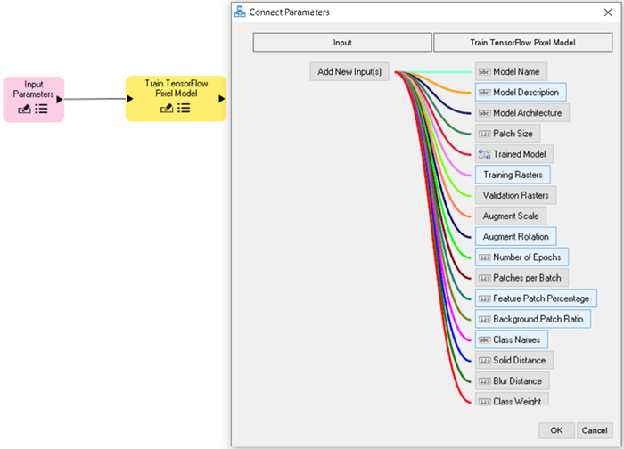
Task: Click edit icon on Train TensorFlow node
Action: [167, 108]
